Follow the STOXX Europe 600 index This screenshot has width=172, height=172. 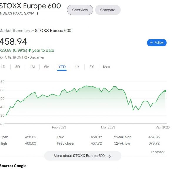(x=157, y=43)
